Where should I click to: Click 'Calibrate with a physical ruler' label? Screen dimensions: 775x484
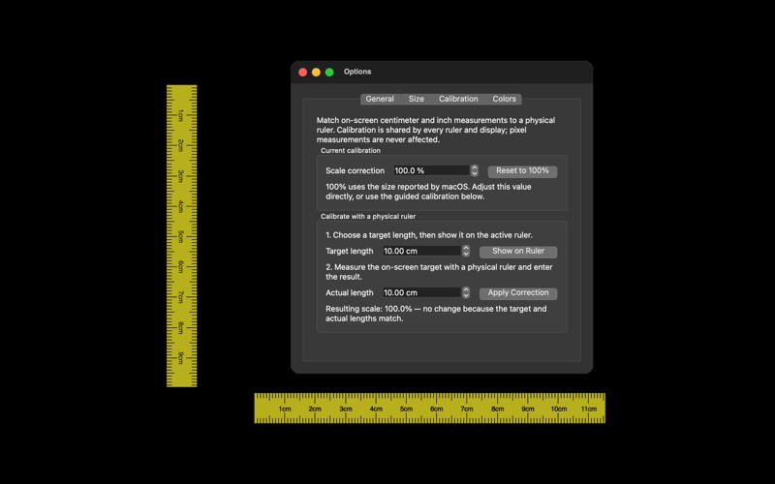(368, 216)
